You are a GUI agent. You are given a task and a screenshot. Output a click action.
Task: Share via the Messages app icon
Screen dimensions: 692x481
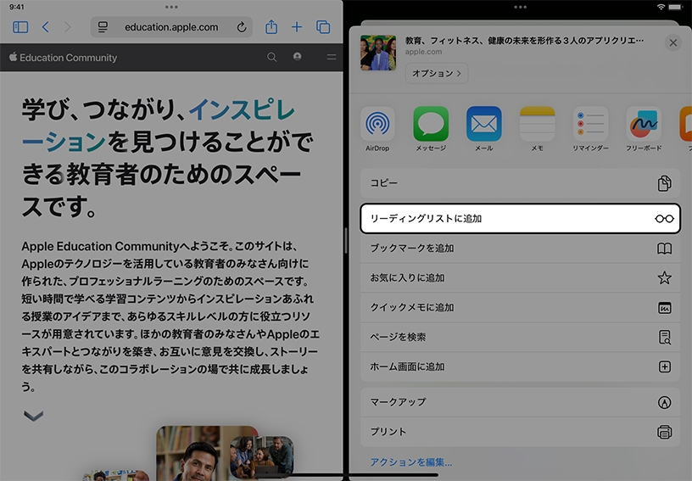[431, 124]
